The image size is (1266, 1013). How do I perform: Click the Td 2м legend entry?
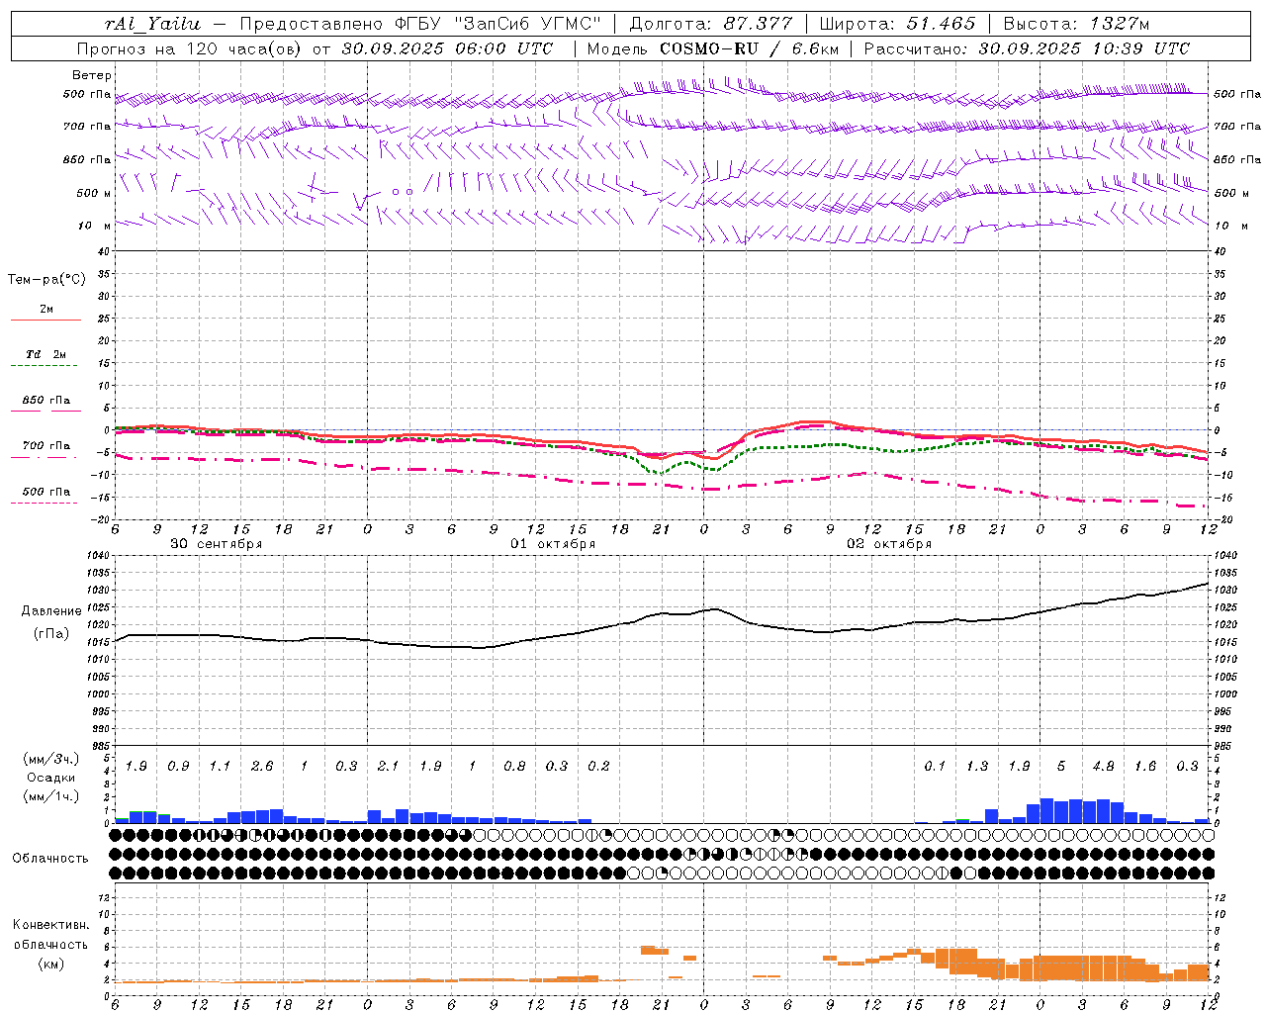pyautogui.click(x=46, y=354)
